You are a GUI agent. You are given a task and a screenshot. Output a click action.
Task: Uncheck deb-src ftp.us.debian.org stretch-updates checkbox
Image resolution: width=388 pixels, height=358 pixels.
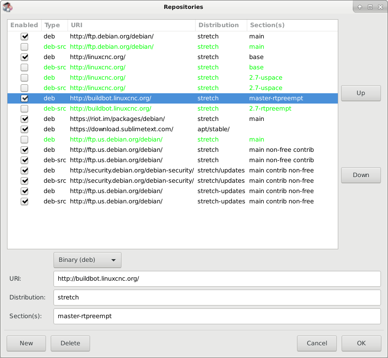click(24, 201)
